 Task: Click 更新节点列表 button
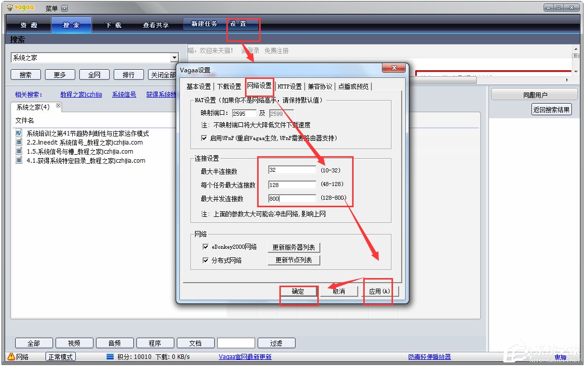(x=294, y=260)
